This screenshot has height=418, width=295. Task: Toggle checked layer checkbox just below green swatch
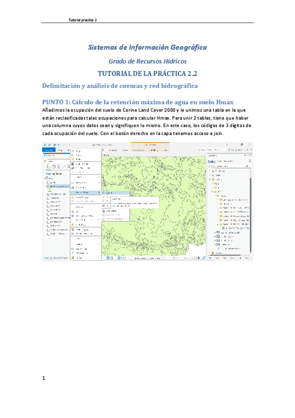point(48,194)
